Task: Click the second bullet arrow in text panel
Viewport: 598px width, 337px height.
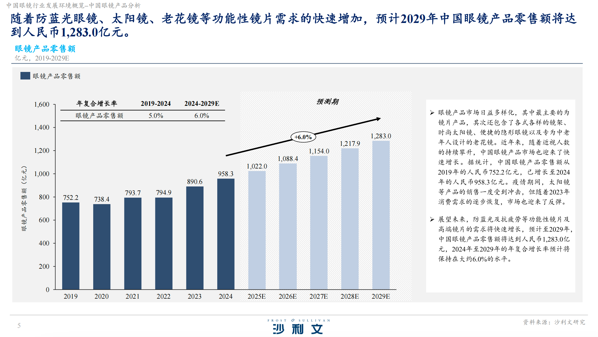Action: point(432,219)
